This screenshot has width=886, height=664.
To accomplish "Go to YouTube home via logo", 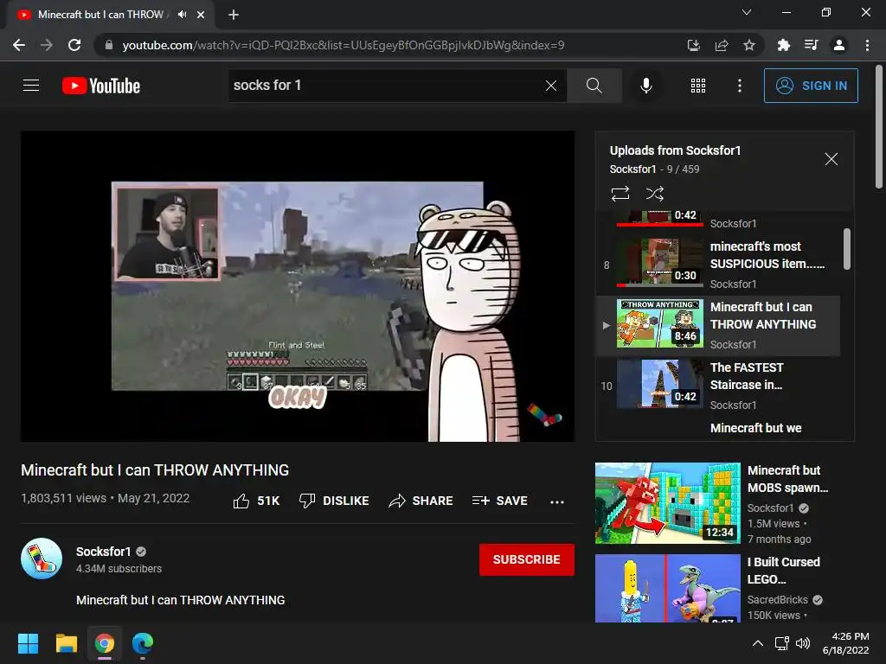I will click(x=101, y=86).
